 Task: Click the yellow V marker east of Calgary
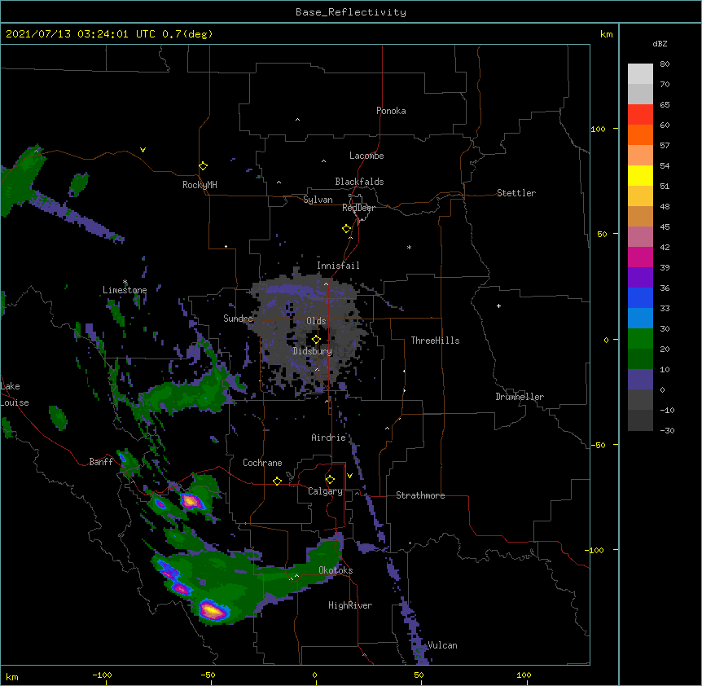349,476
